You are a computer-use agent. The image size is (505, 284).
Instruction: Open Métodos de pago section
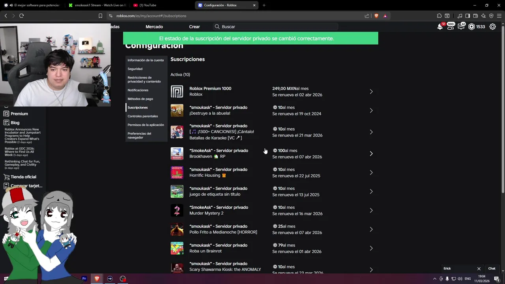pos(140,99)
